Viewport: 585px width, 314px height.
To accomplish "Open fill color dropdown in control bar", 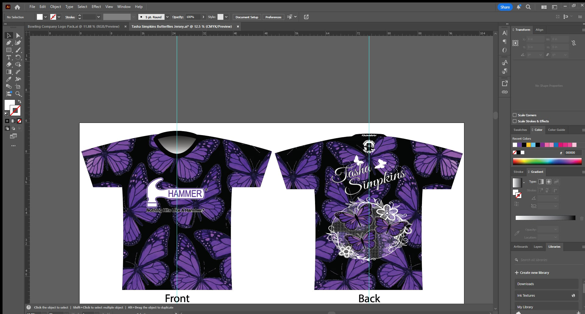I will coord(45,17).
